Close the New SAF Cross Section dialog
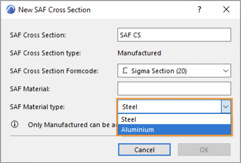 (x=226, y=10)
